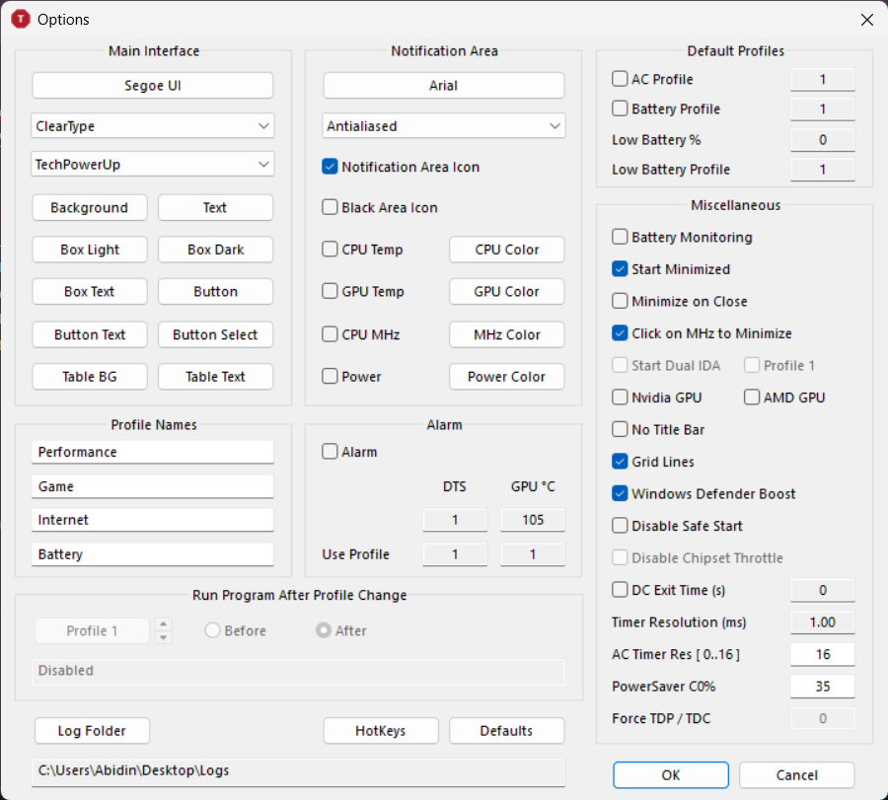Click the Timer Resolution 1.00 value
The width and height of the screenshot is (888, 800).
coord(822,622)
